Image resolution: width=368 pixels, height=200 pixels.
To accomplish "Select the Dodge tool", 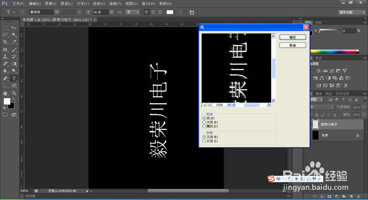I will coord(14,71).
